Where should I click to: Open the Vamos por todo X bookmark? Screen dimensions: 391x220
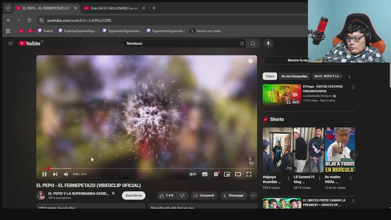coord(206,31)
